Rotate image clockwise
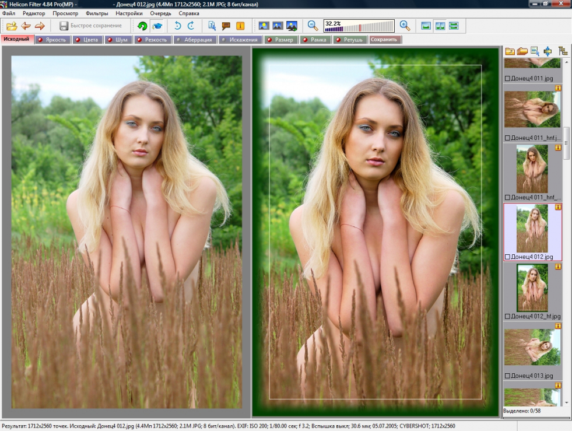Image resolution: width=572 pixels, height=431 pixels. [191, 26]
